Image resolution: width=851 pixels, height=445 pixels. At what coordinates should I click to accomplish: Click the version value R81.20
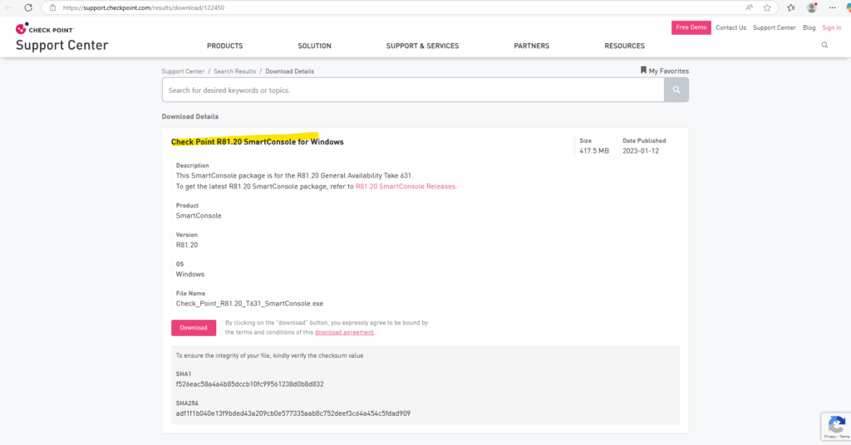tap(187, 245)
